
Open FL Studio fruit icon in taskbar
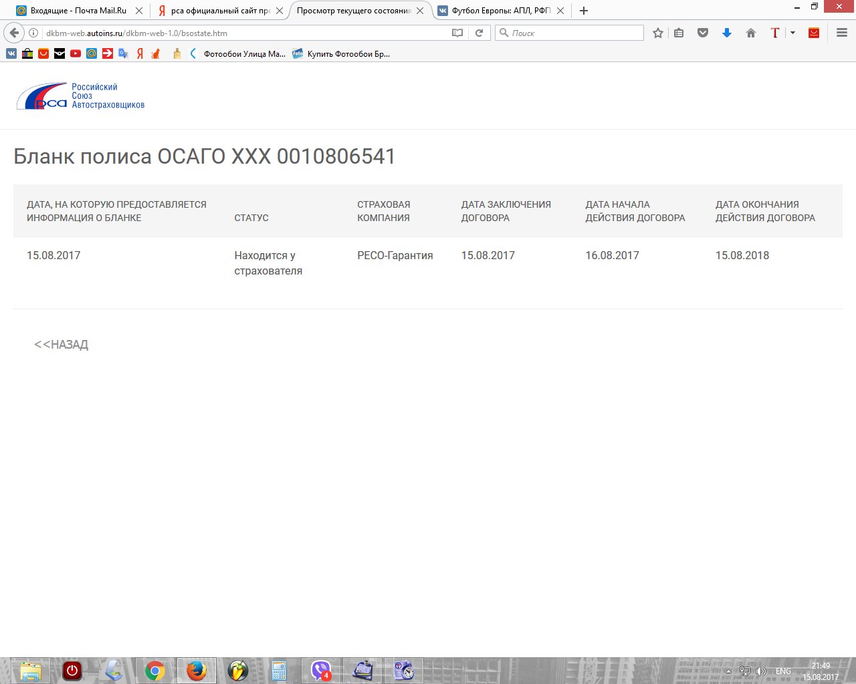tap(238, 671)
